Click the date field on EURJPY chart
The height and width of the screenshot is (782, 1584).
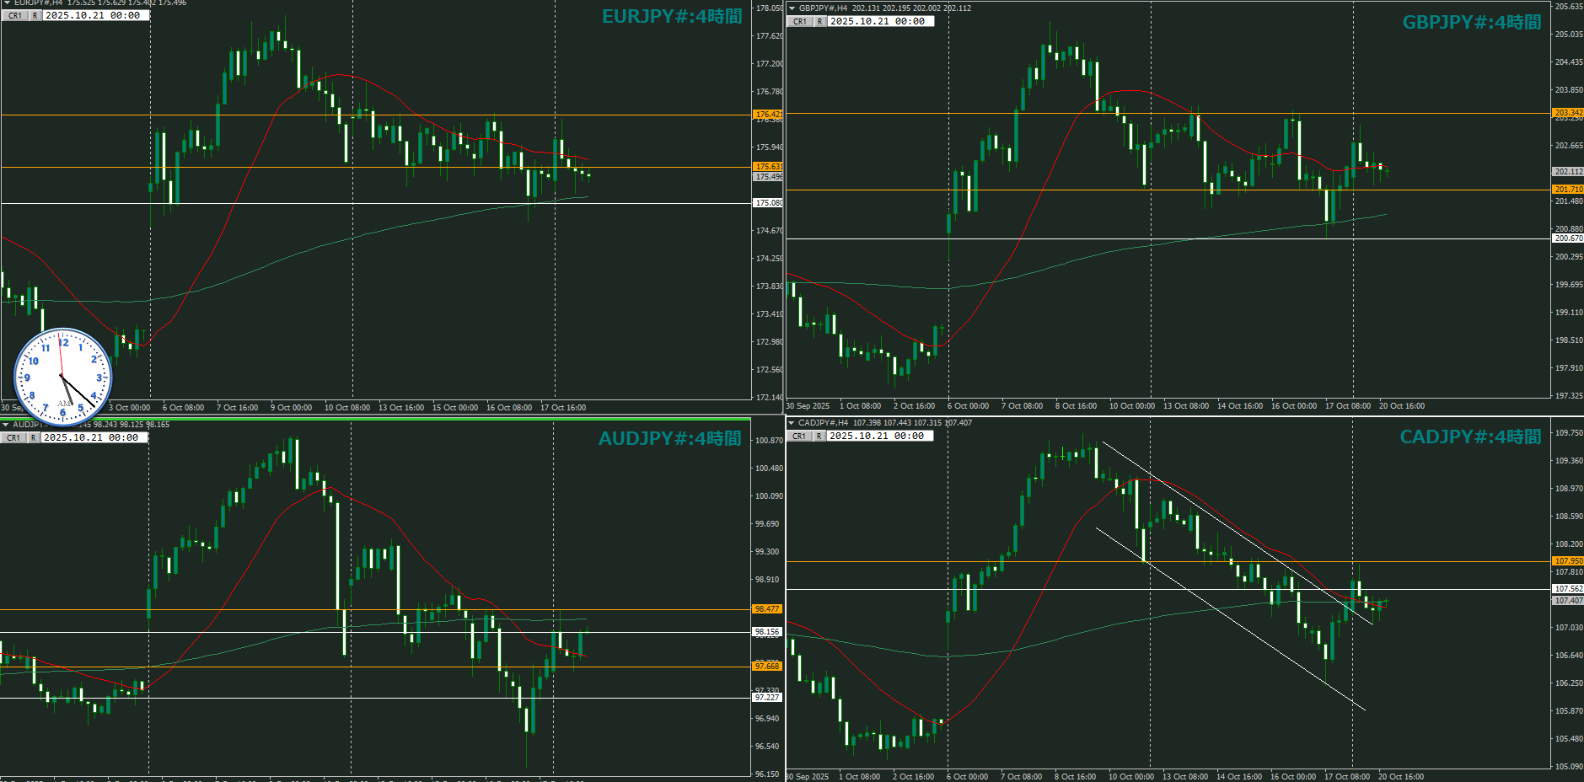tap(94, 16)
